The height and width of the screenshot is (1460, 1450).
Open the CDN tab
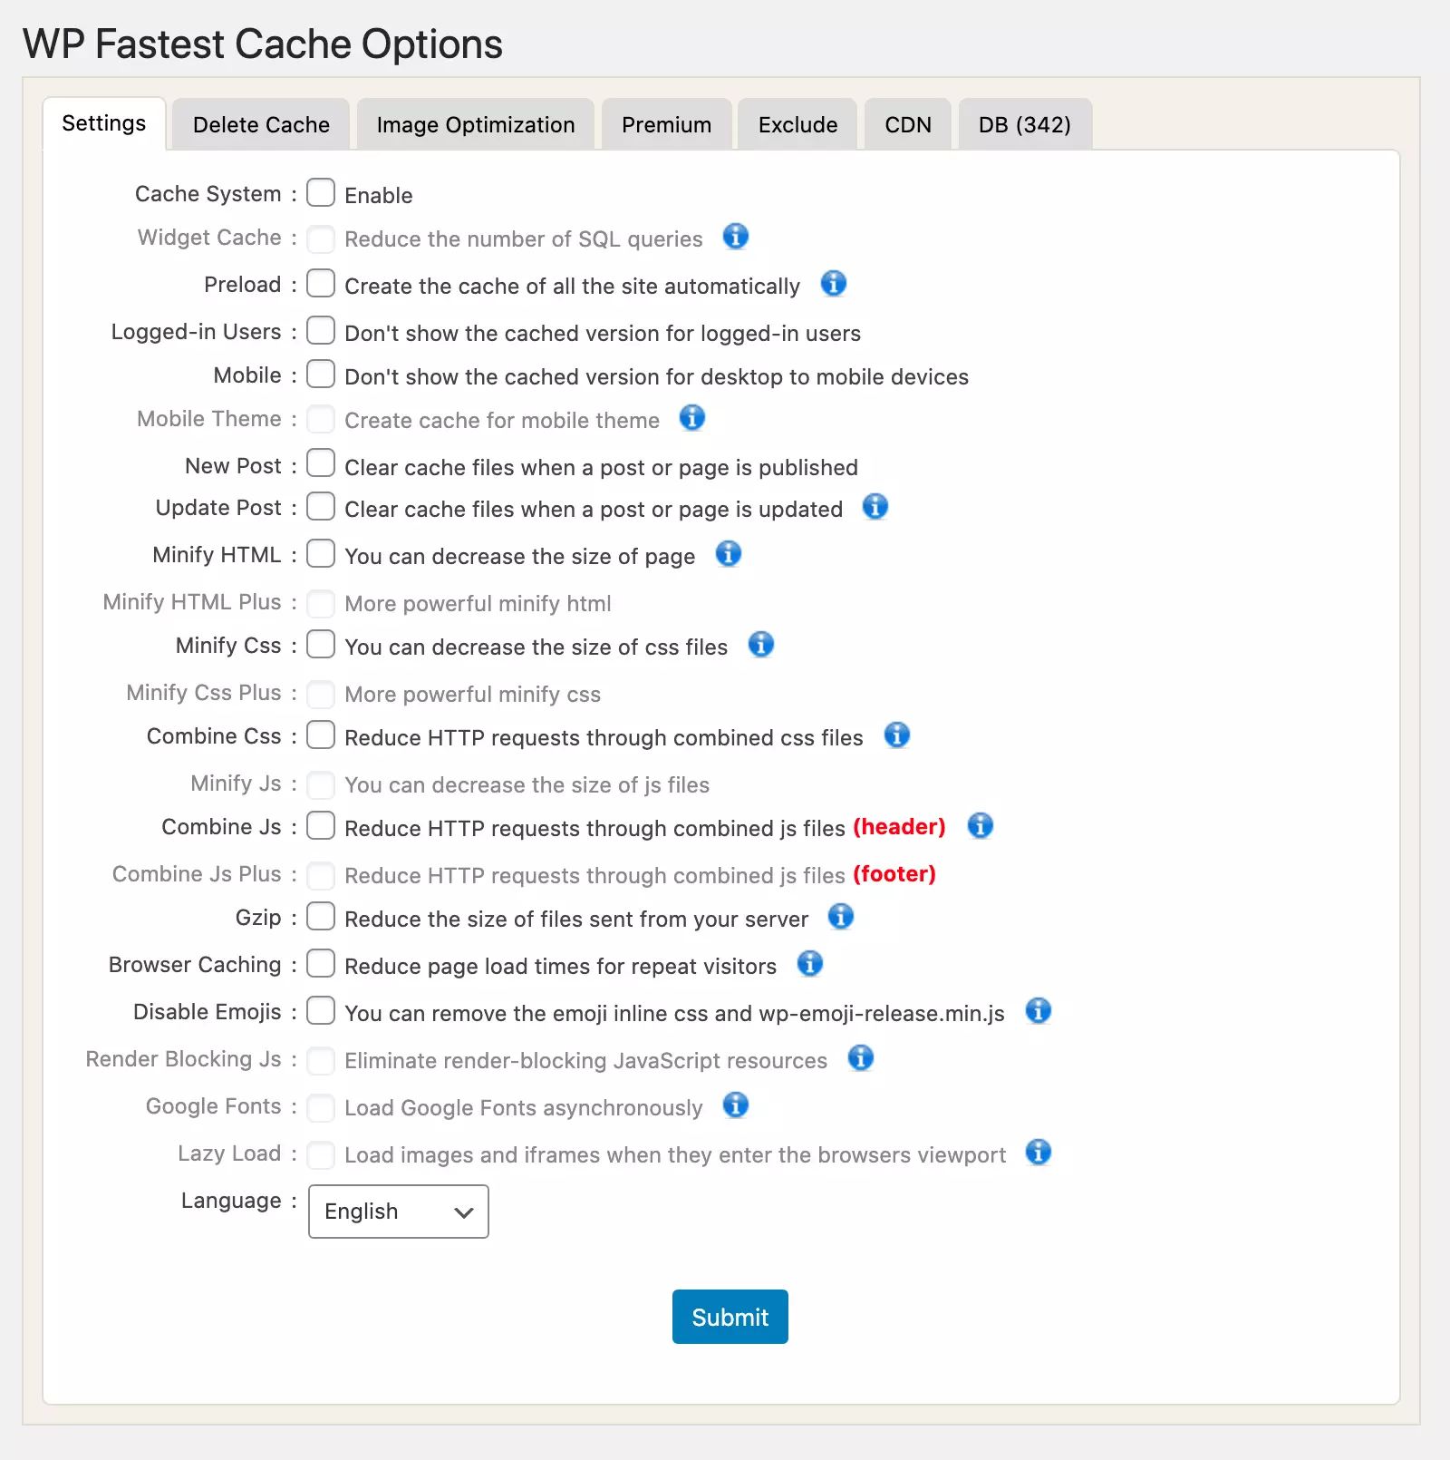[908, 124]
